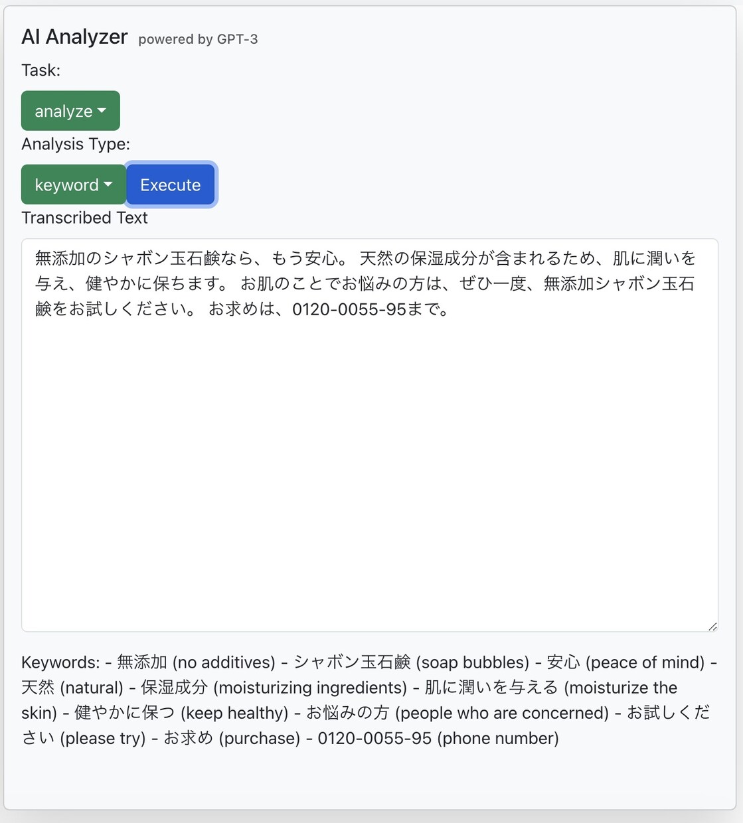Click inside the Transcribed Text area
Viewport: 743px width, 823px height.
pyautogui.click(x=370, y=435)
